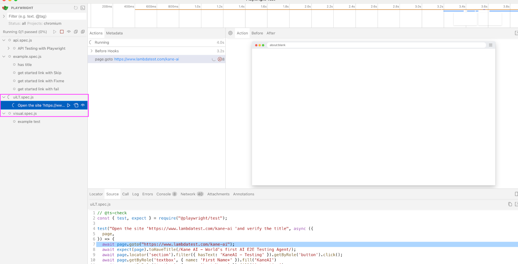This screenshot has width=518, height=264.
Task: Open source for 'Open the site' test
Action: point(76,105)
